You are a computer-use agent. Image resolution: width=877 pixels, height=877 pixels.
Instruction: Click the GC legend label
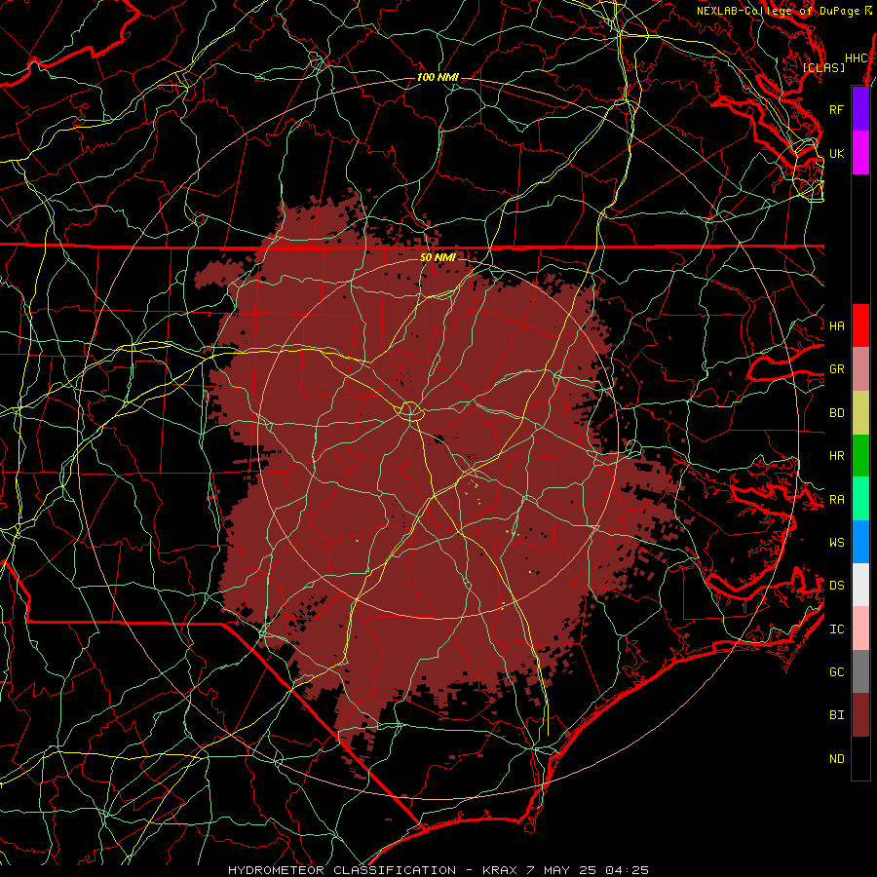[836, 672]
